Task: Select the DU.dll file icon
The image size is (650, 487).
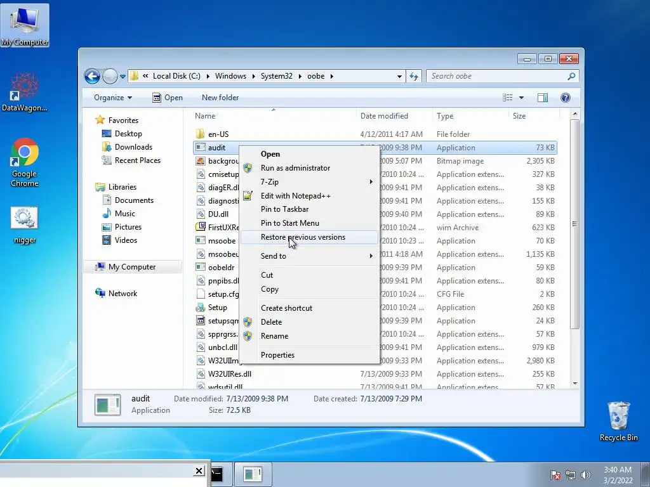Action: pyautogui.click(x=201, y=214)
